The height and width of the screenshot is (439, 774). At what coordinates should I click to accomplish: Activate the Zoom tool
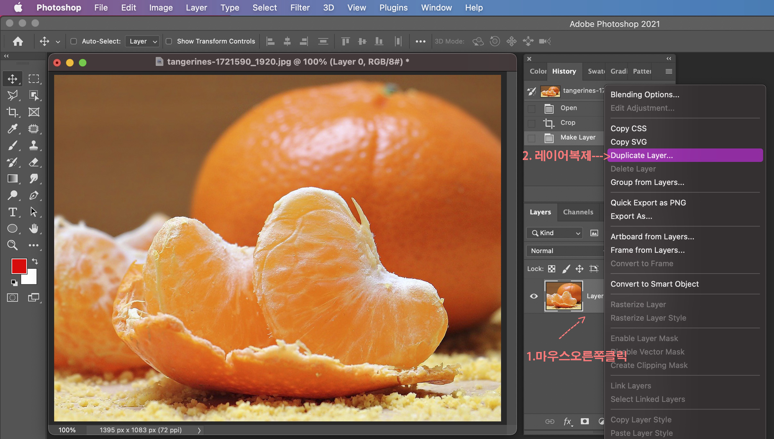click(x=12, y=245)
